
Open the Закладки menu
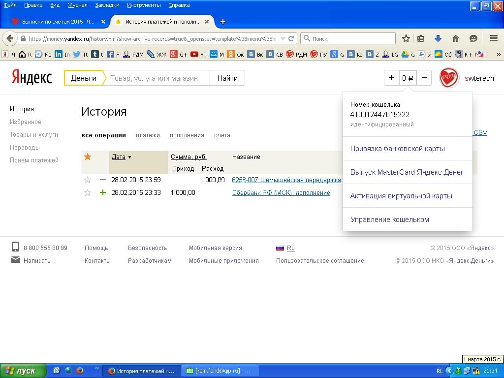tap(107, 5)
